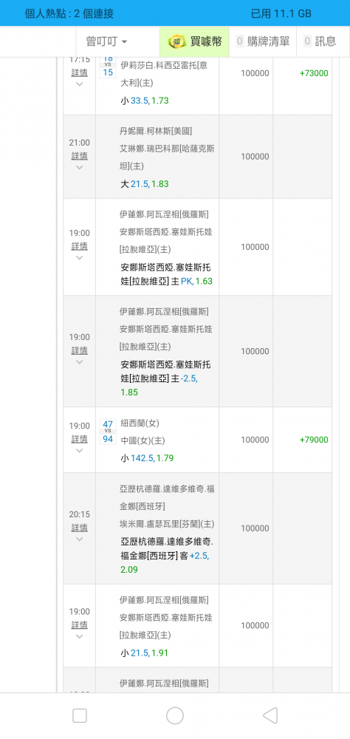Click the 47 vs 94 score badge
The image size is (350, 739).
click(x=108, y=432)
